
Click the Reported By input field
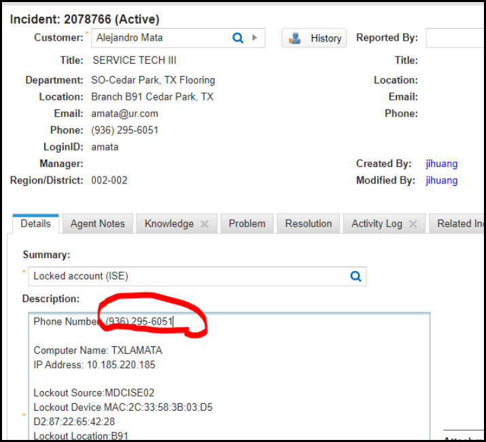455,38
